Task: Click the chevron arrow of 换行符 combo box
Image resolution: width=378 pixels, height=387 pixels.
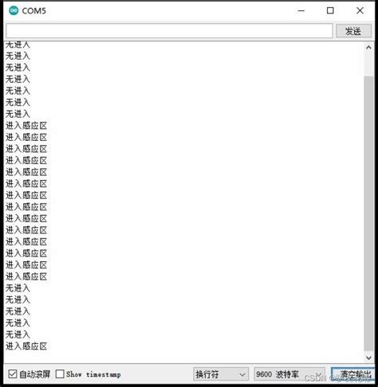Action: pyautogui.click(x=242, y=374)
